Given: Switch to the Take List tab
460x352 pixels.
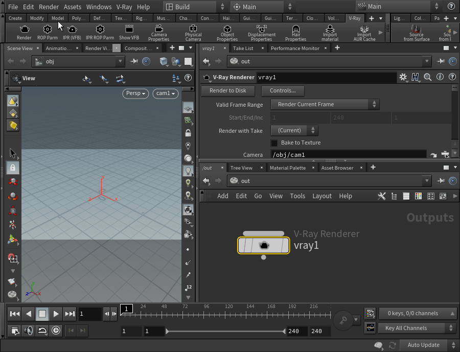Looking at the screenshot, I should pos(243,48).
